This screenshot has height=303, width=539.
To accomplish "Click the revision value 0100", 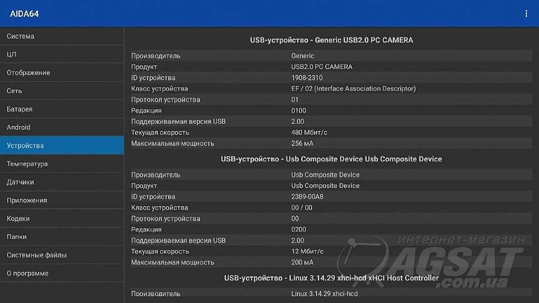I will tap(298, 110).
